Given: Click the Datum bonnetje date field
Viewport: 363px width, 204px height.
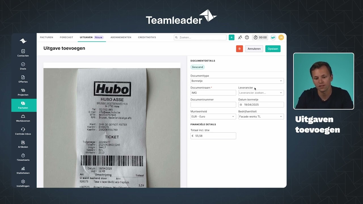Looking at the screenshot, I should pos(261,105).
